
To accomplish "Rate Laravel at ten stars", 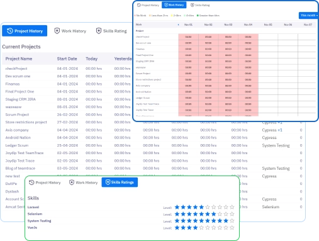I will (232, 207).
